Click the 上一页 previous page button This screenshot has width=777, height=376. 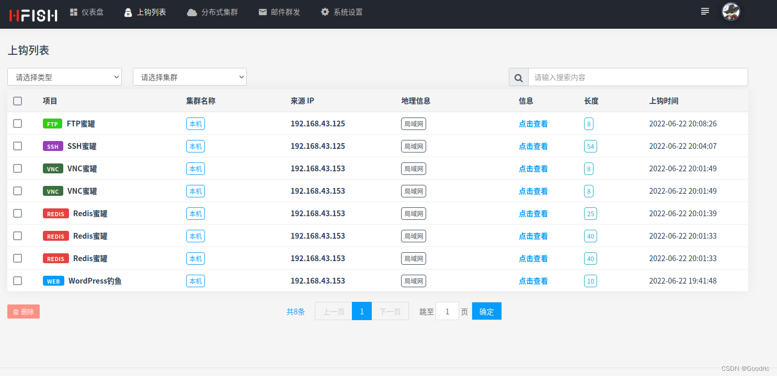coord(334,311)
